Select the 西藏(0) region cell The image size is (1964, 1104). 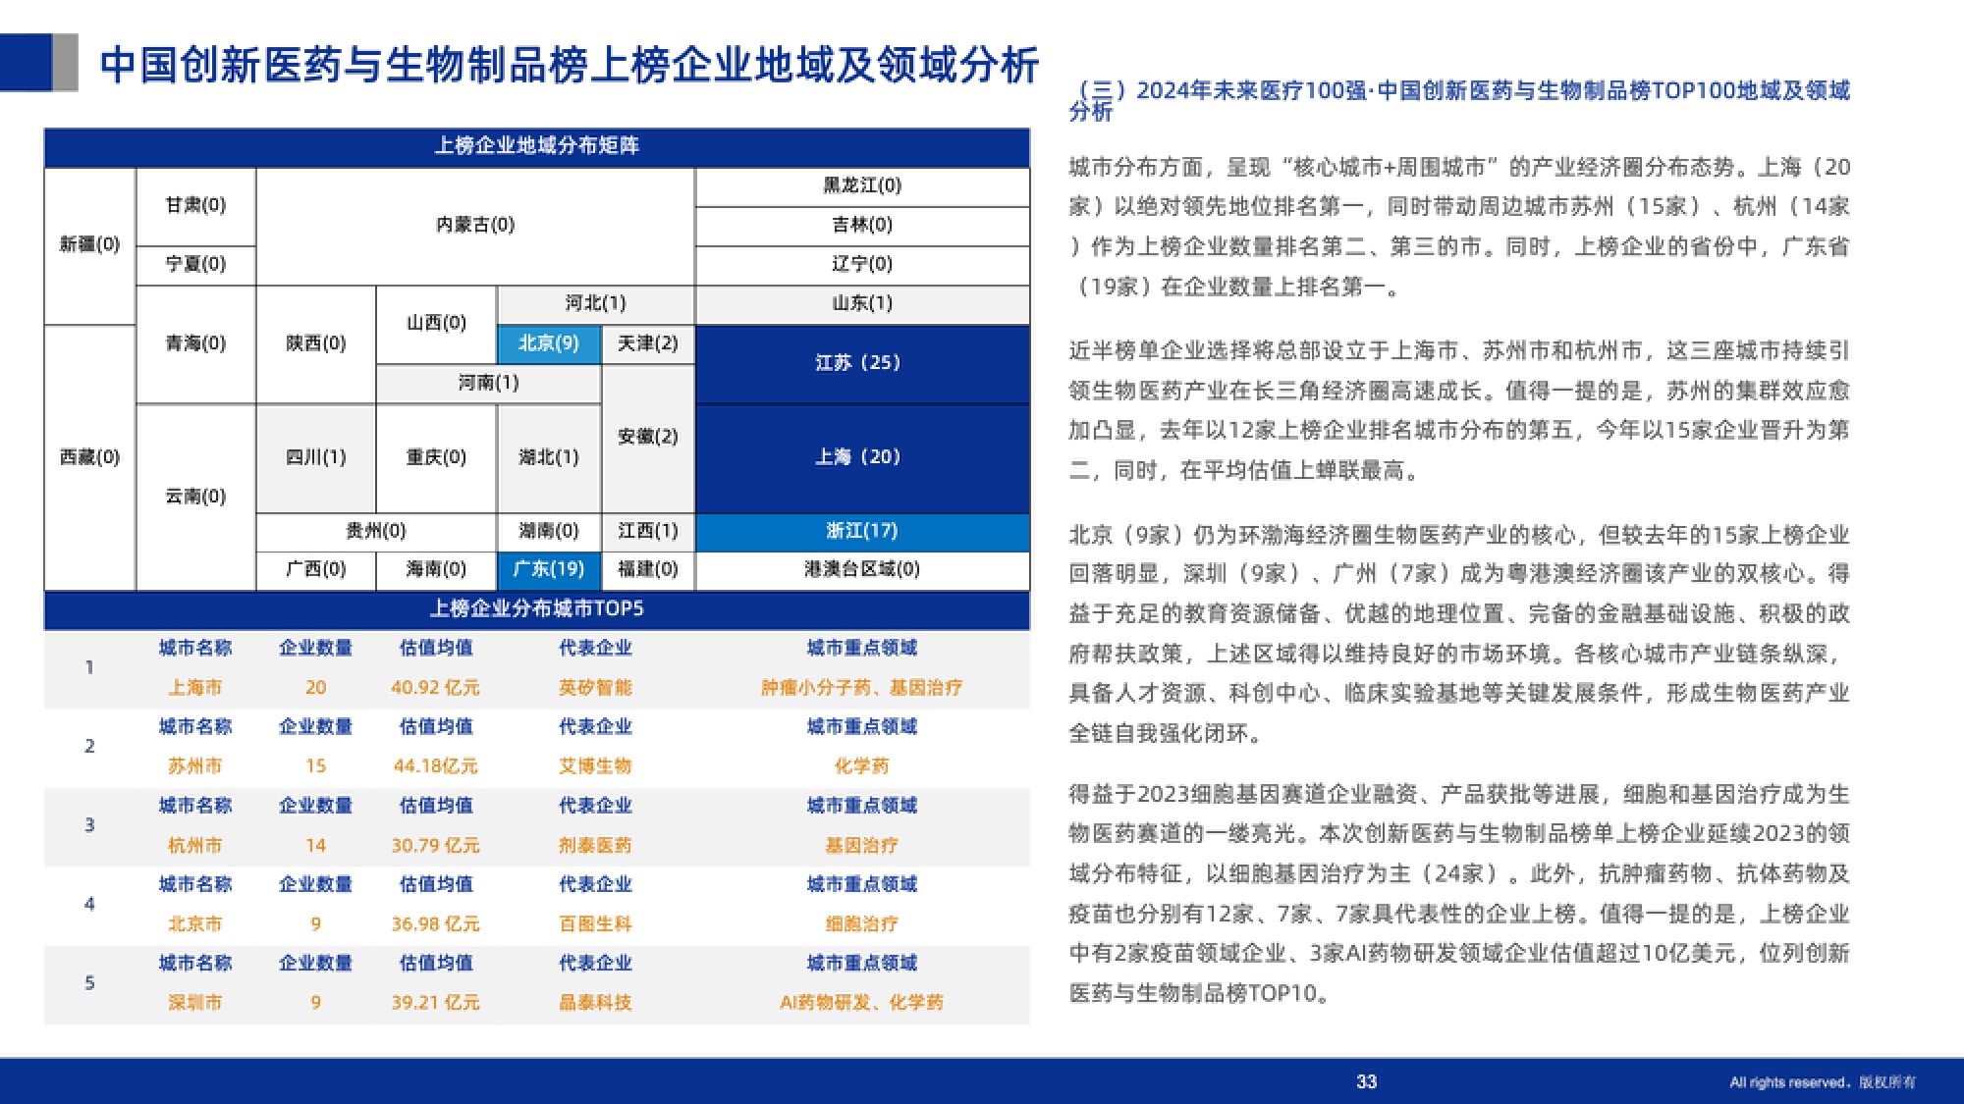pos(89,457)
